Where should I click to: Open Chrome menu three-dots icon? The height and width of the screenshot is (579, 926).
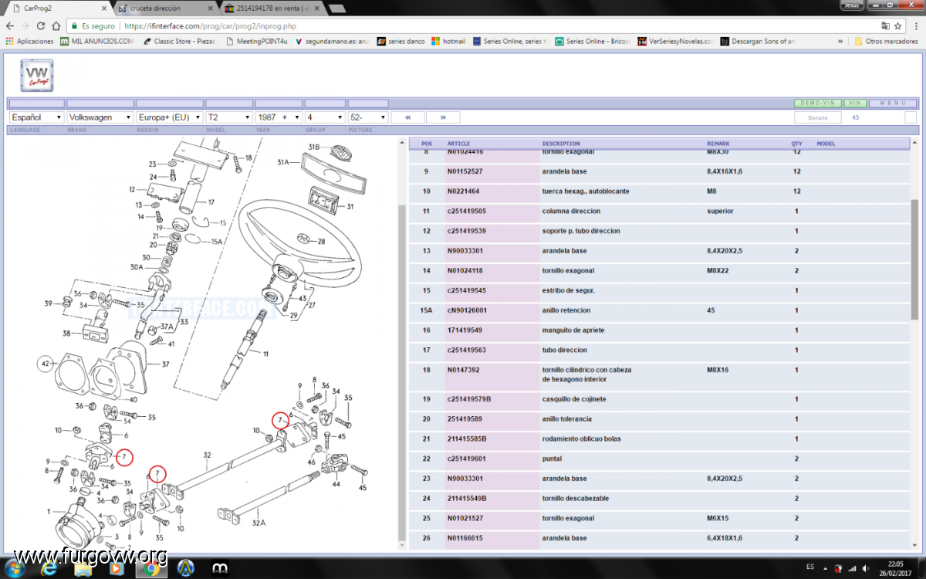(x=914, y=25)
